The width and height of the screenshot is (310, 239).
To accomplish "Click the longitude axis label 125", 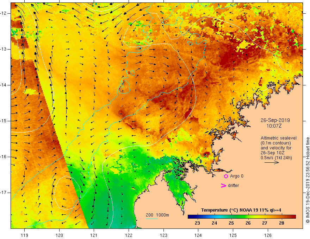I will (x=233, y=235).
